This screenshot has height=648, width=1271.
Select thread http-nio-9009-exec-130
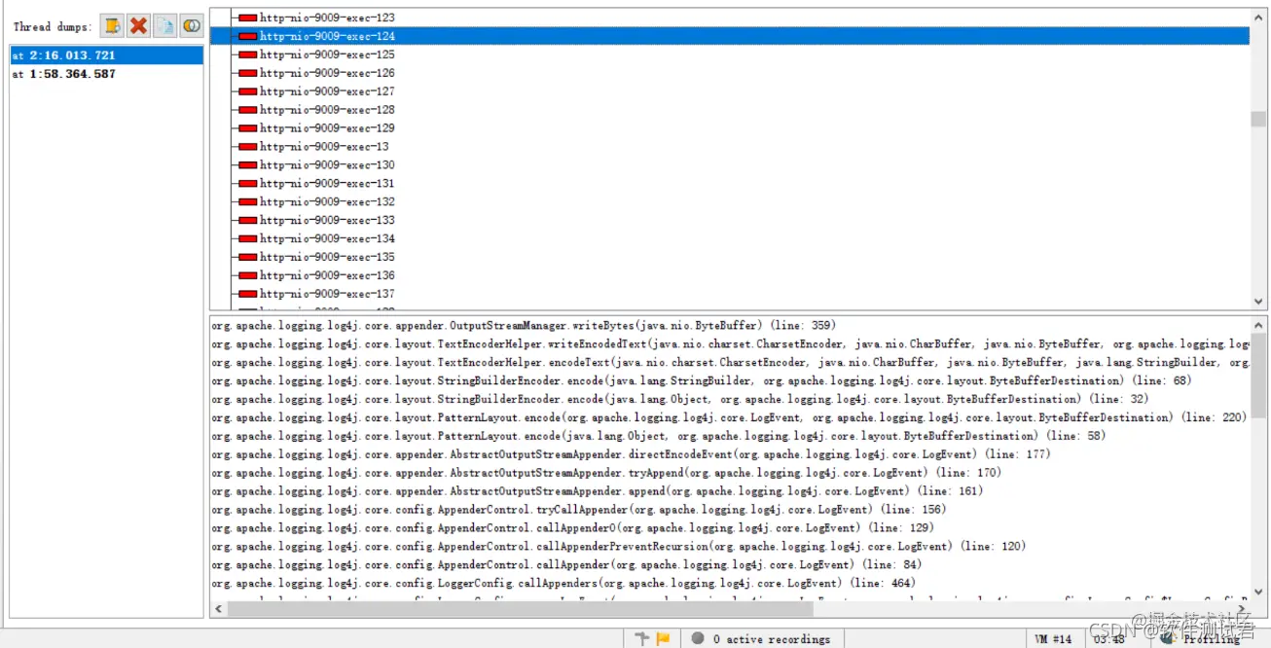tap(327, 165)
